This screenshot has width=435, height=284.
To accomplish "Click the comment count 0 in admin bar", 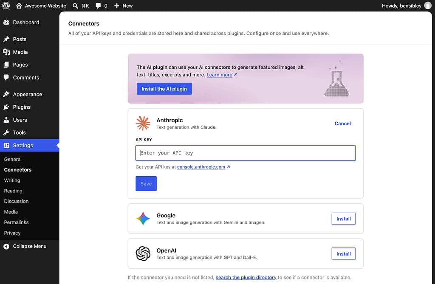I will tap(106, 6).
